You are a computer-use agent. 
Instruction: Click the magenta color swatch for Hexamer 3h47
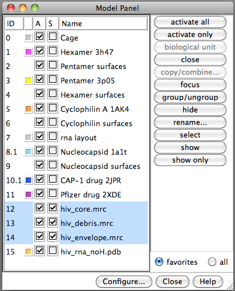pyautogui.click(x=29, y=52)
